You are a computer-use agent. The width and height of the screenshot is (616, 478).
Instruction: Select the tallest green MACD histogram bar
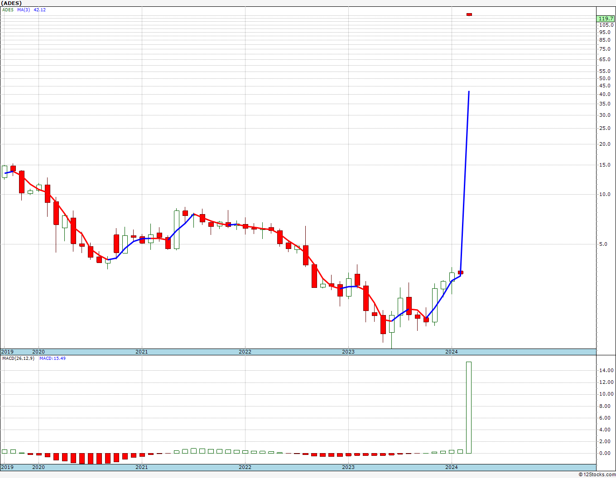tap(469, 407)
